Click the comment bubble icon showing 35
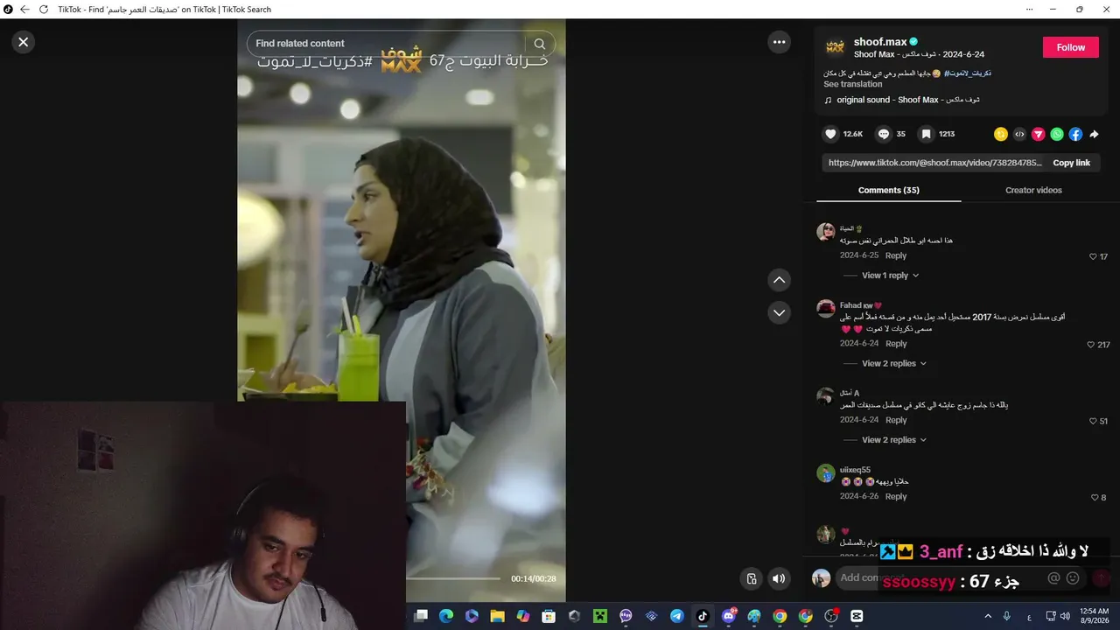This screenshot has height=630, width=1120. click(x=884, y=134)
